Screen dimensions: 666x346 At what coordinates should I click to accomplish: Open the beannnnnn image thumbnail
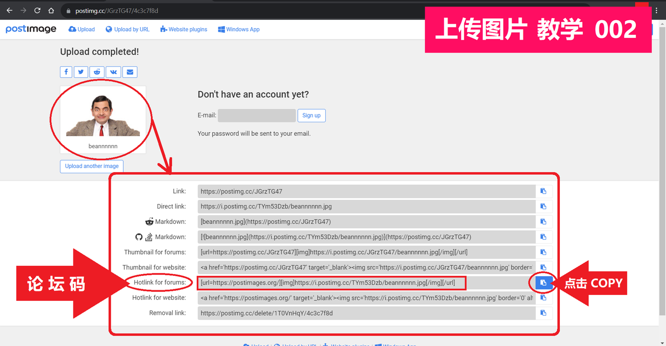[x=103, y=116]
